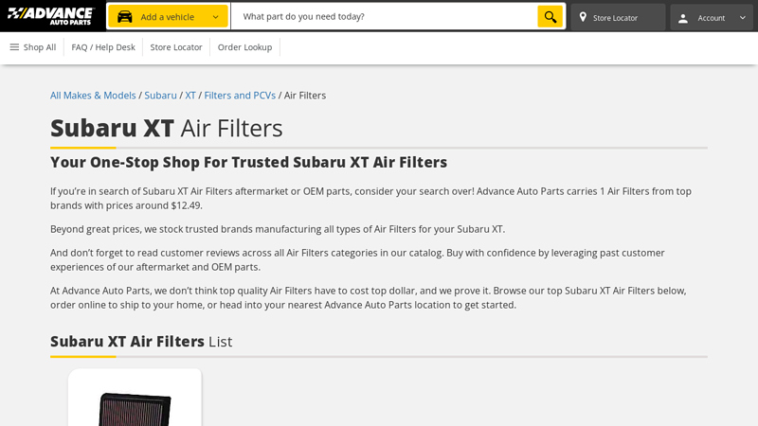
Task: Open the air filter product thumbnail
Action: coord(135,398)
